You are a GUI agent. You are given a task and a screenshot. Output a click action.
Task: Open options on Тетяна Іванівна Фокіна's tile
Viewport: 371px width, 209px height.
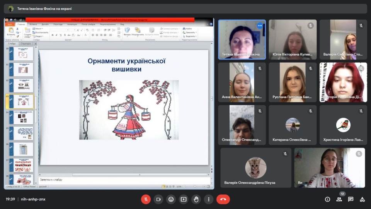click(x=260, y=26)
